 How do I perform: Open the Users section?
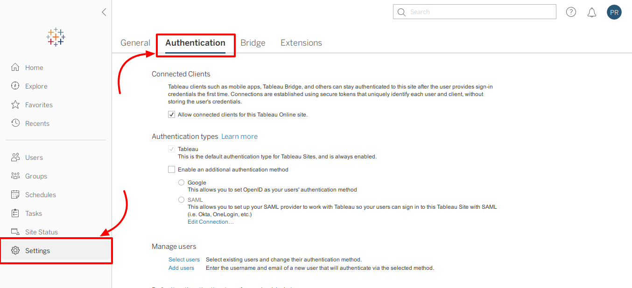coord(34,157)
